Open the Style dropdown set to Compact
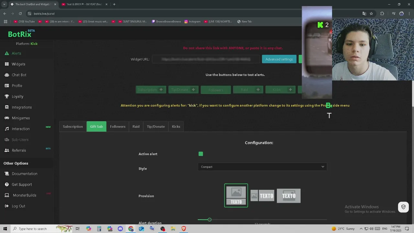Image resolution: width=414 pixels, height=233 pixels. (x=262, y=167)
